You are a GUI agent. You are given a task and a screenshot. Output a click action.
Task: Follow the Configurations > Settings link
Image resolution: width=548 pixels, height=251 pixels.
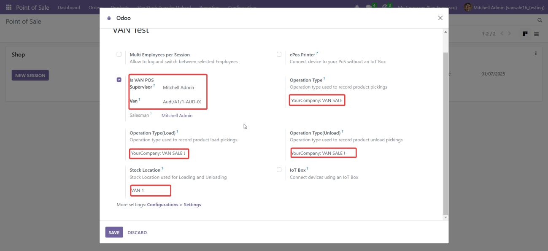[x=174, y=205]
